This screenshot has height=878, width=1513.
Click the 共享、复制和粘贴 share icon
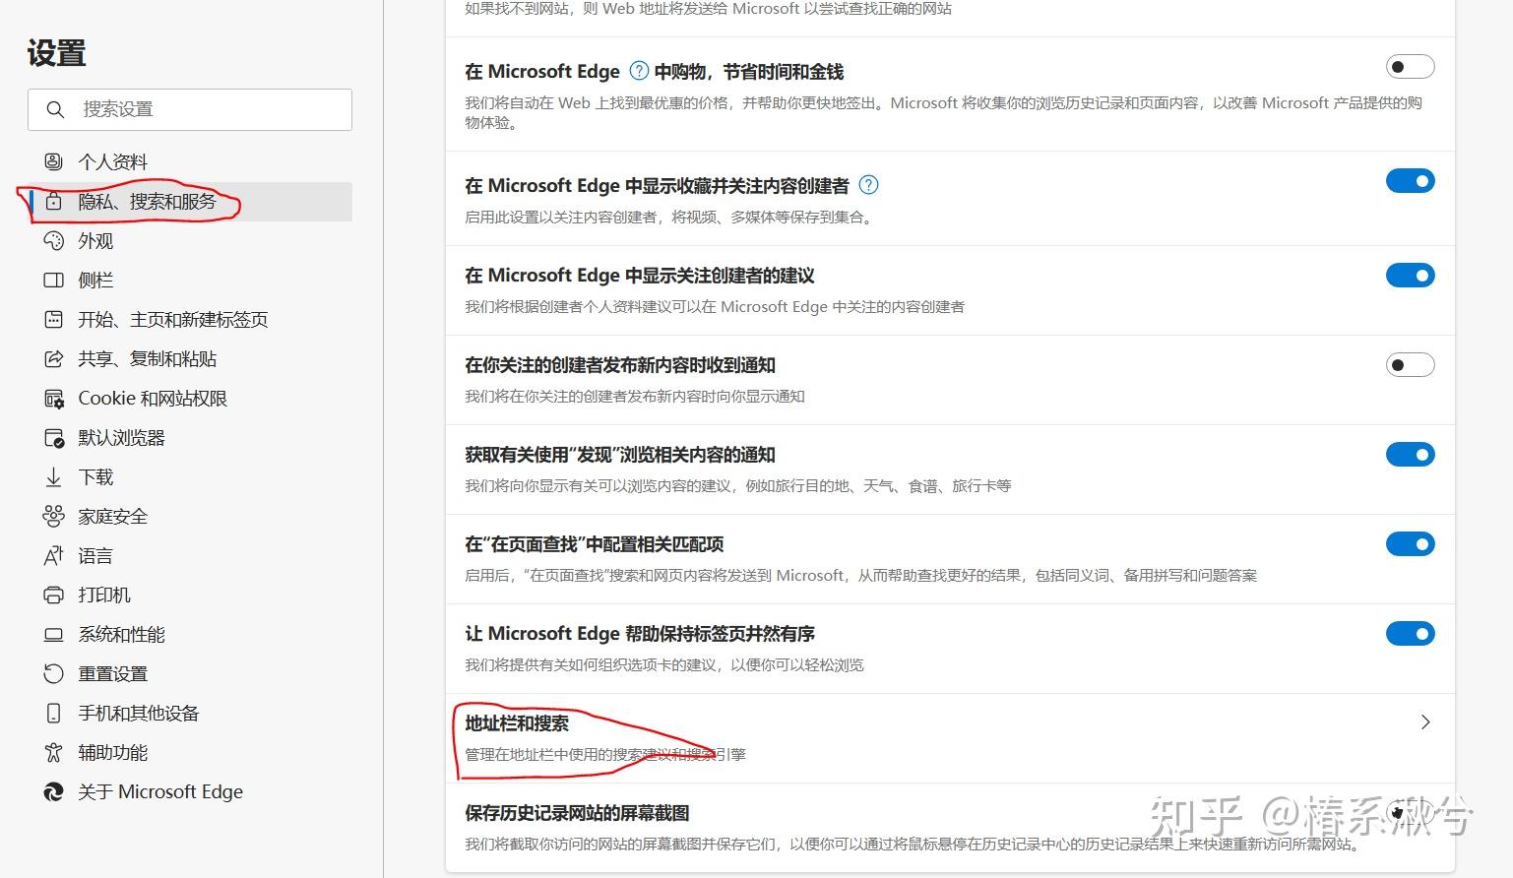[53, 358]
